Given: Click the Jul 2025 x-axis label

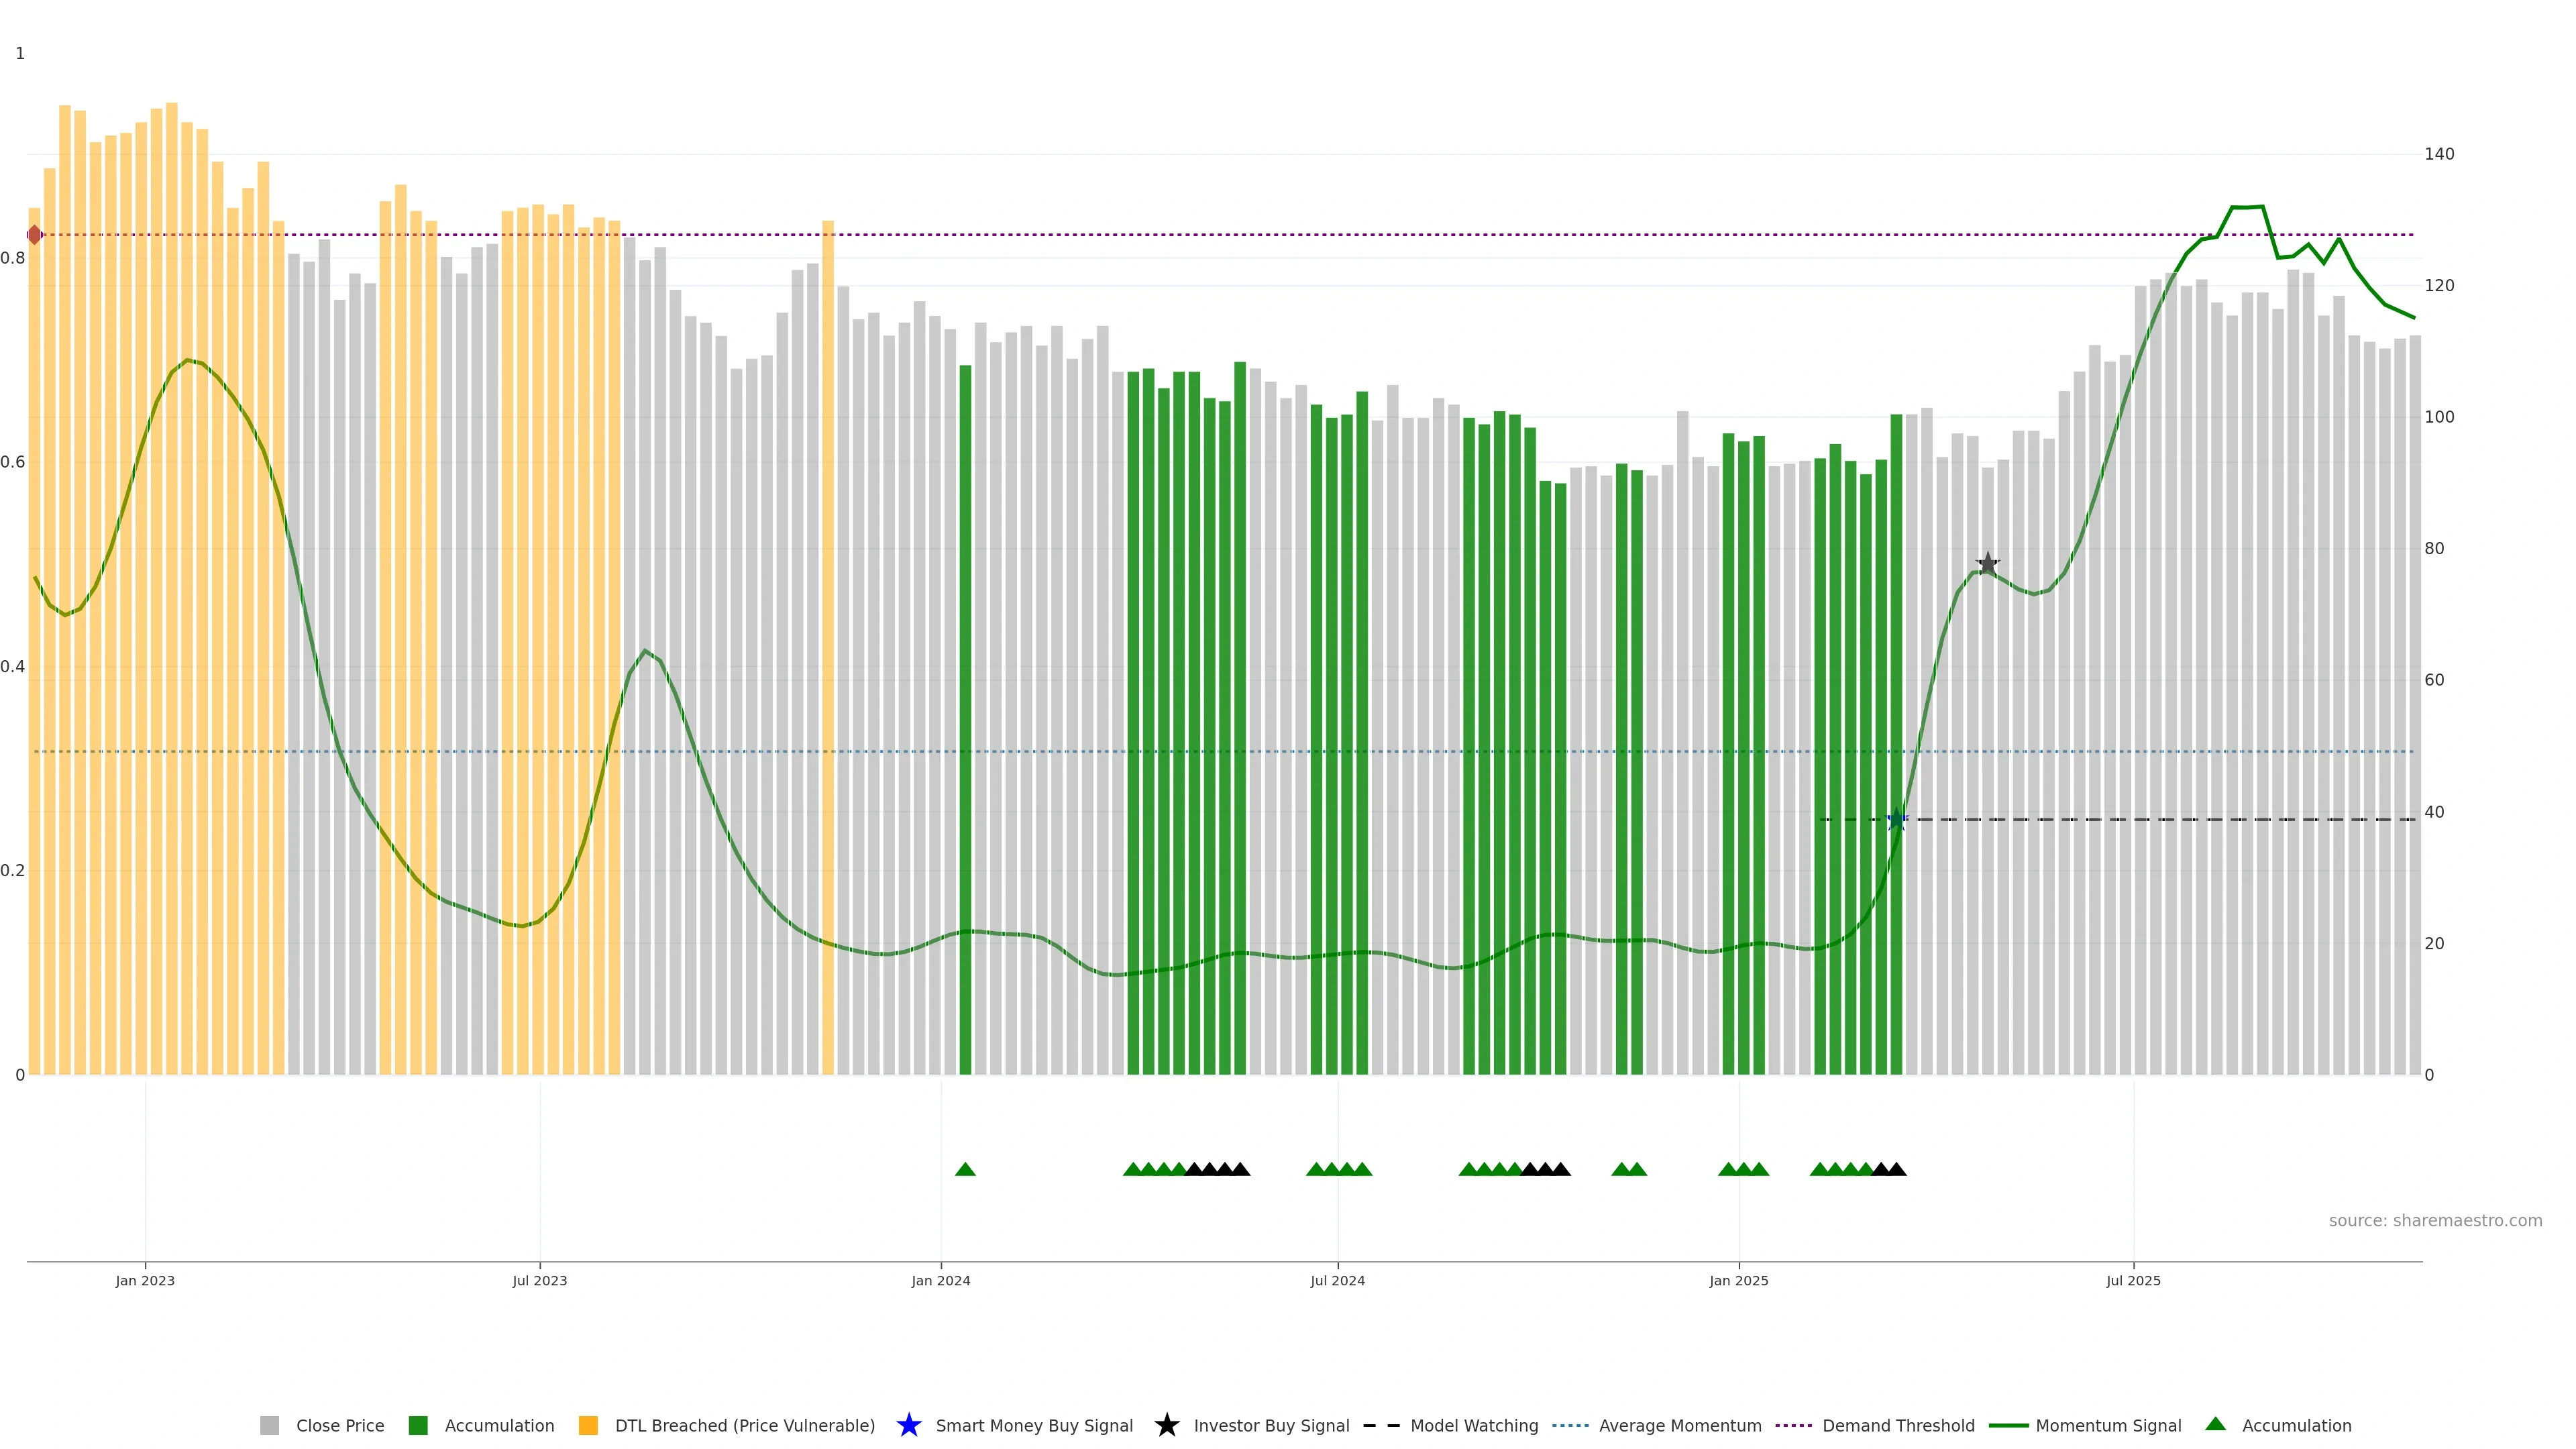Looking at the screenshot, I should pos(2133,1280).
